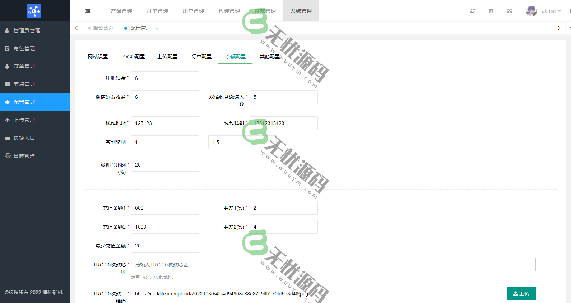Switch to the 其他配置 tab
Viewport: 571px width, 303px height.
270,57
